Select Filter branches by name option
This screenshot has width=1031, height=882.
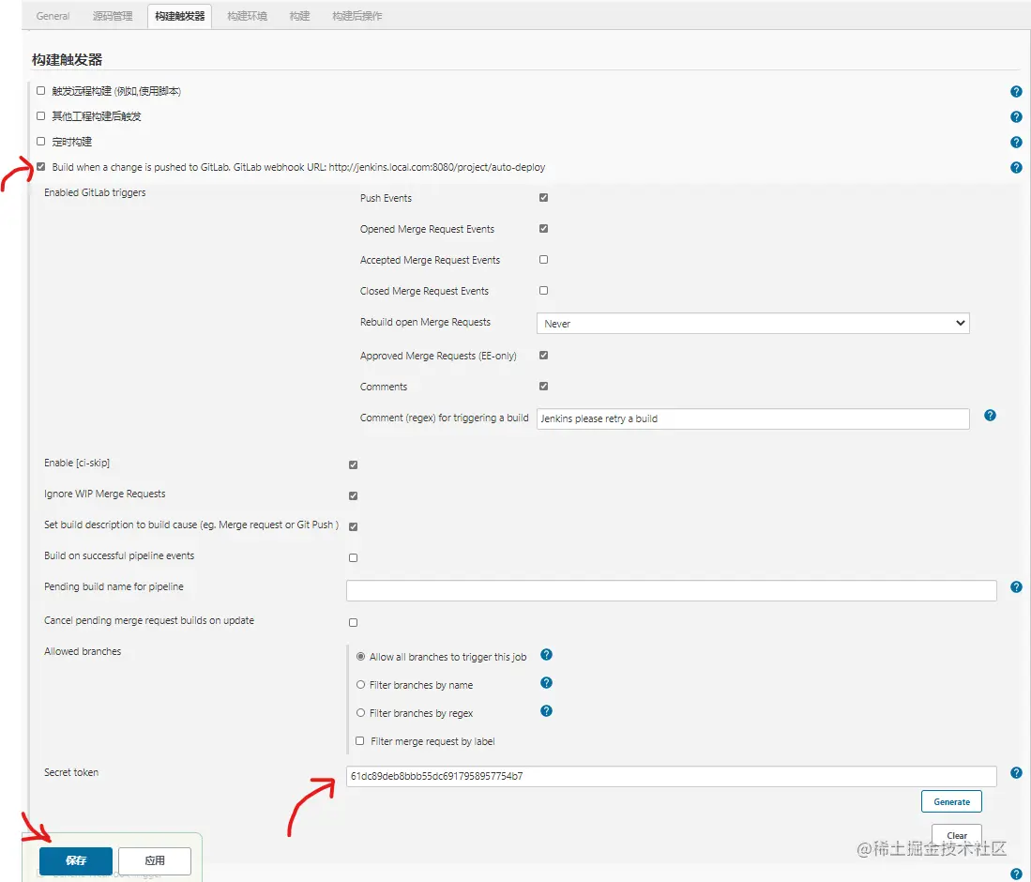pyautogui.click(x=360, y=685)
